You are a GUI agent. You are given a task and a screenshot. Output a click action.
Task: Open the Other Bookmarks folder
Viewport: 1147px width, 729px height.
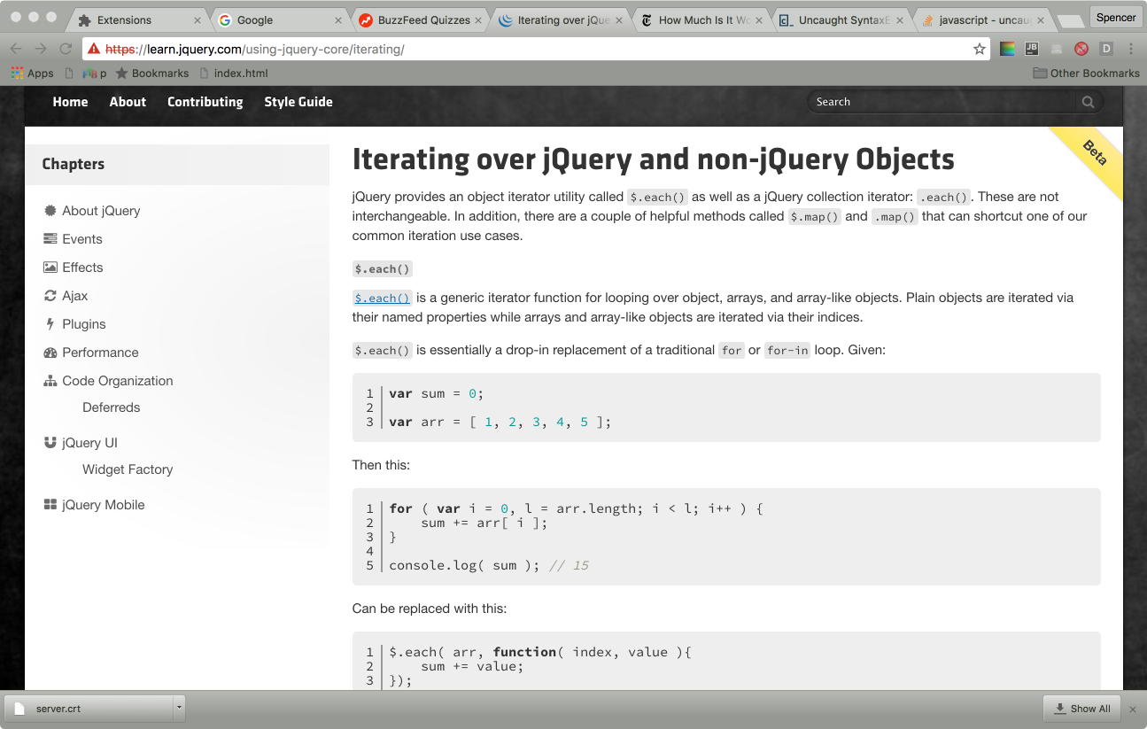pyautogui.click(x=1086, y=74)
